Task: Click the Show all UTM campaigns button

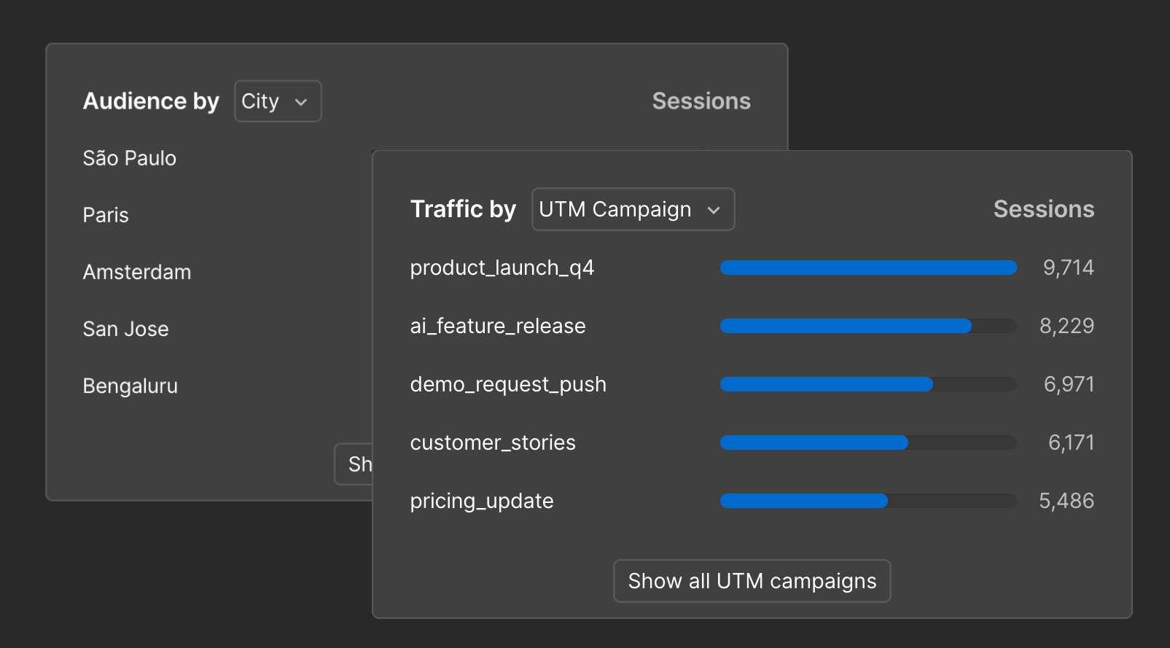Action: pyautogui.click(x=752, y=581)
